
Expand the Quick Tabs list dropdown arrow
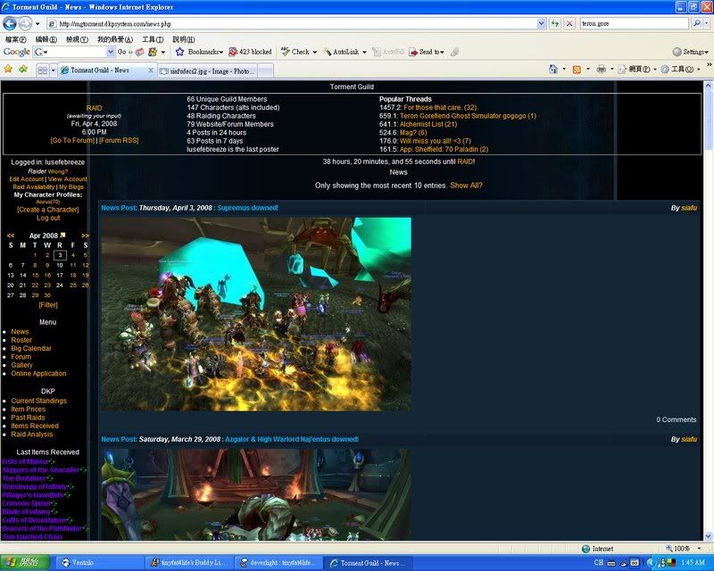(x=53, y=70)
